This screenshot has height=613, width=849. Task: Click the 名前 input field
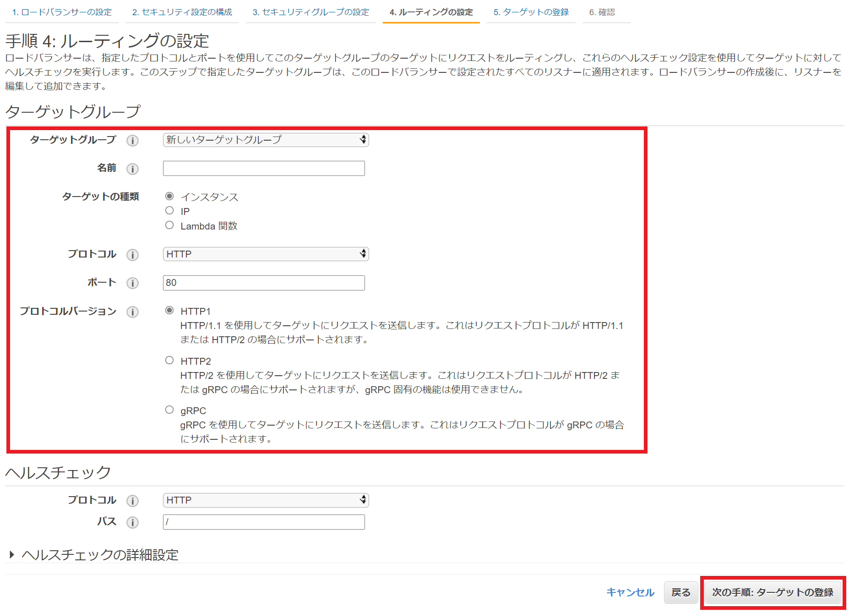[264, 168]
